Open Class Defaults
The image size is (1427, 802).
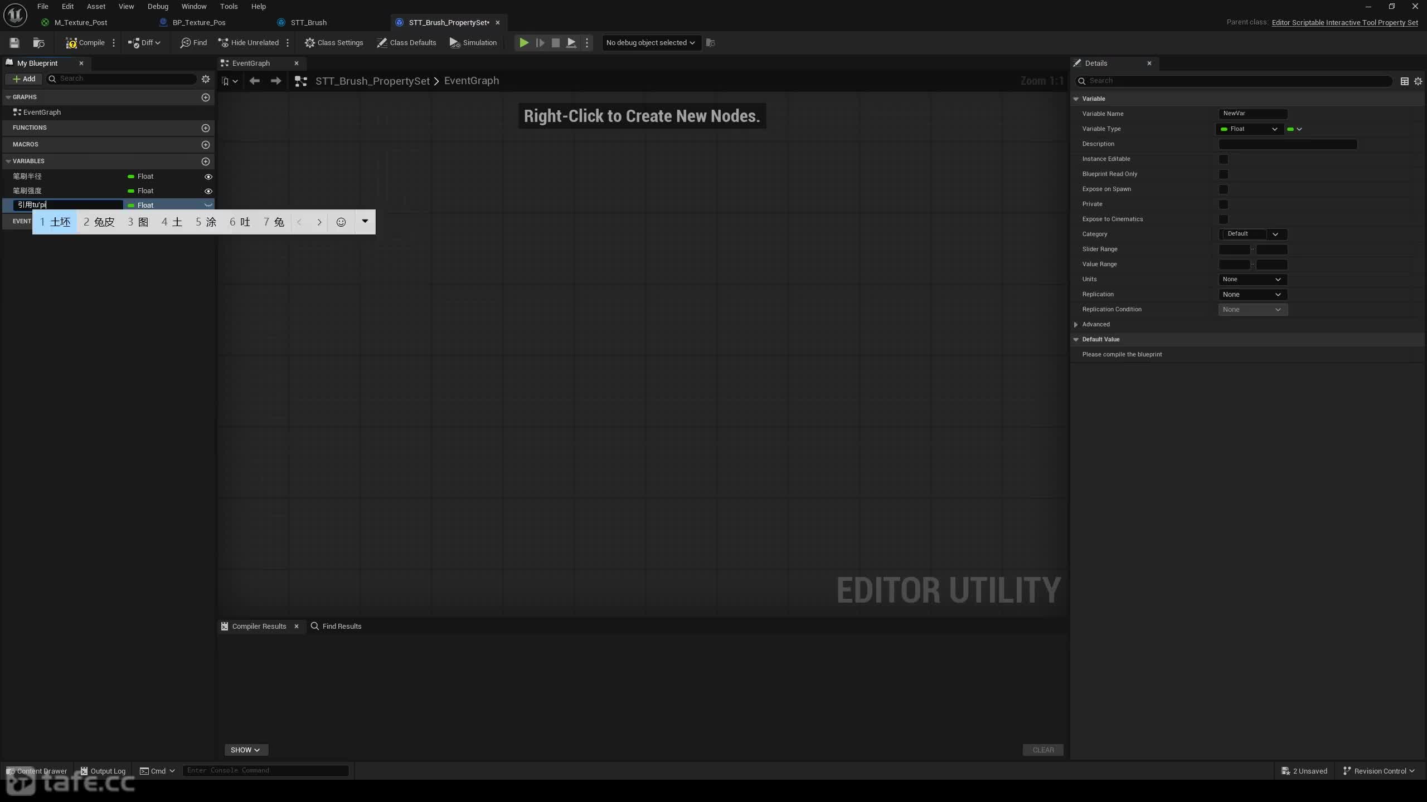[x=406, y=43]
